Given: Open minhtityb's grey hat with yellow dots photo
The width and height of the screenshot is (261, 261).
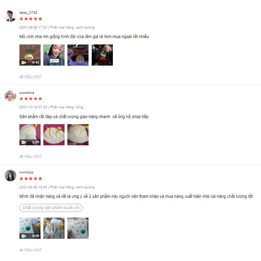Looking at the screenshot, I should (54, 228).
